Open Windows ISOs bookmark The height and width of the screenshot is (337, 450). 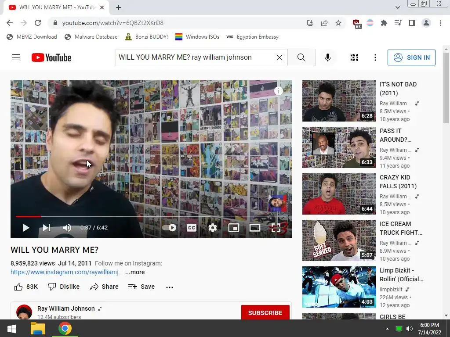tap(197, 37)
